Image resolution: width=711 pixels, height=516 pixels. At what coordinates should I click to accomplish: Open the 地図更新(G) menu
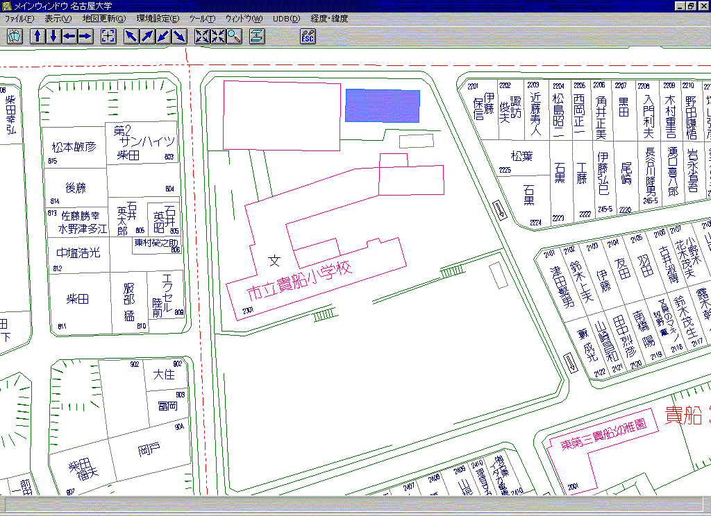pos(104,19)
